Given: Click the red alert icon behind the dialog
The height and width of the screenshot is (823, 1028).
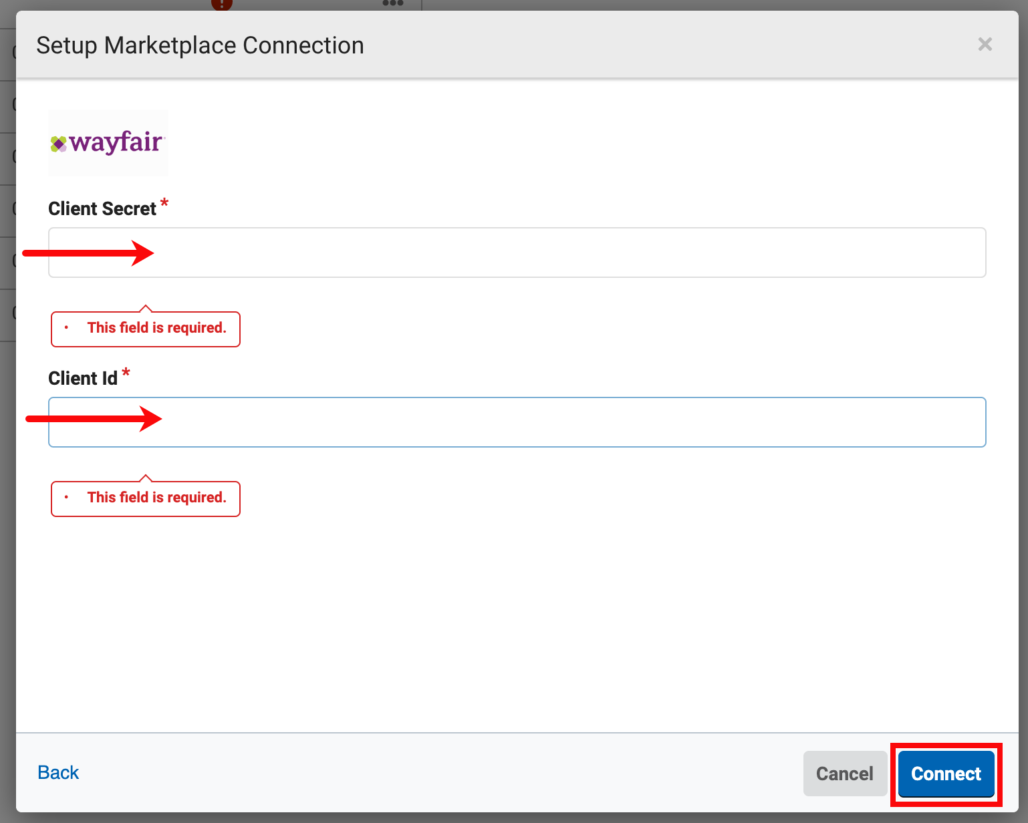Looking at the screenshot, I should pyautogui.click(x=221, y=4).
